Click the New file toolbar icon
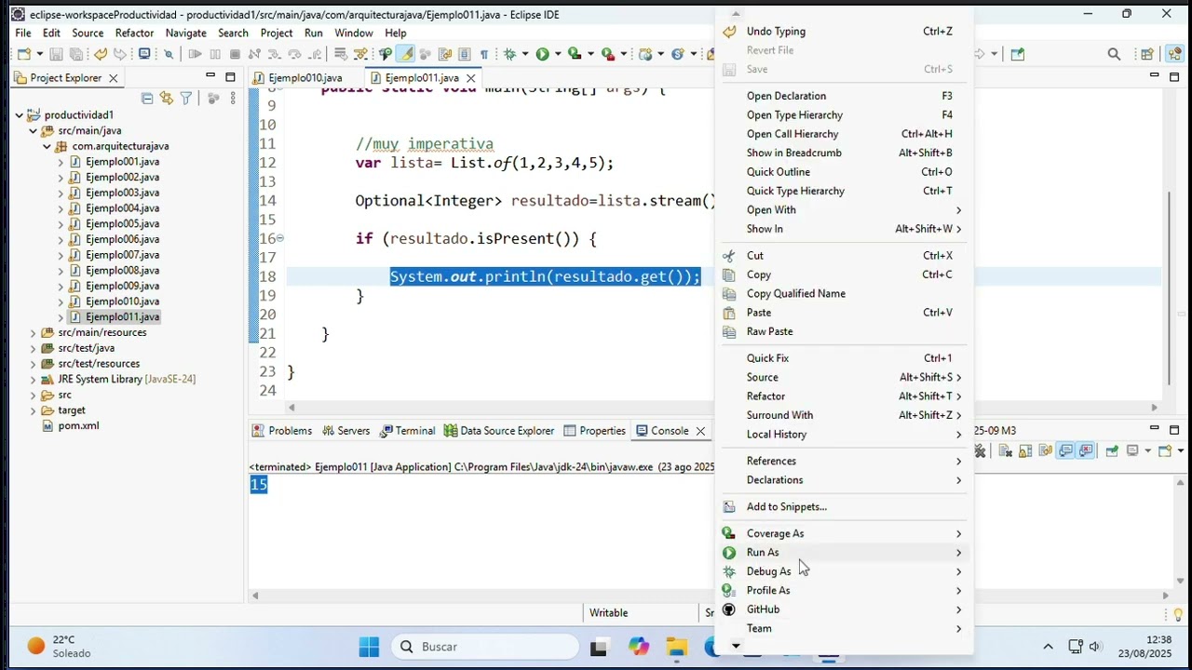The height and width of the screenshot is (670, 1192). tap(24, 54)
